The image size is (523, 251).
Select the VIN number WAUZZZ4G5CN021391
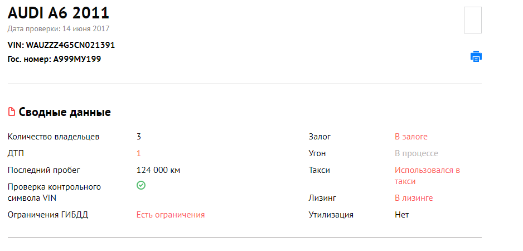[70, 45]
